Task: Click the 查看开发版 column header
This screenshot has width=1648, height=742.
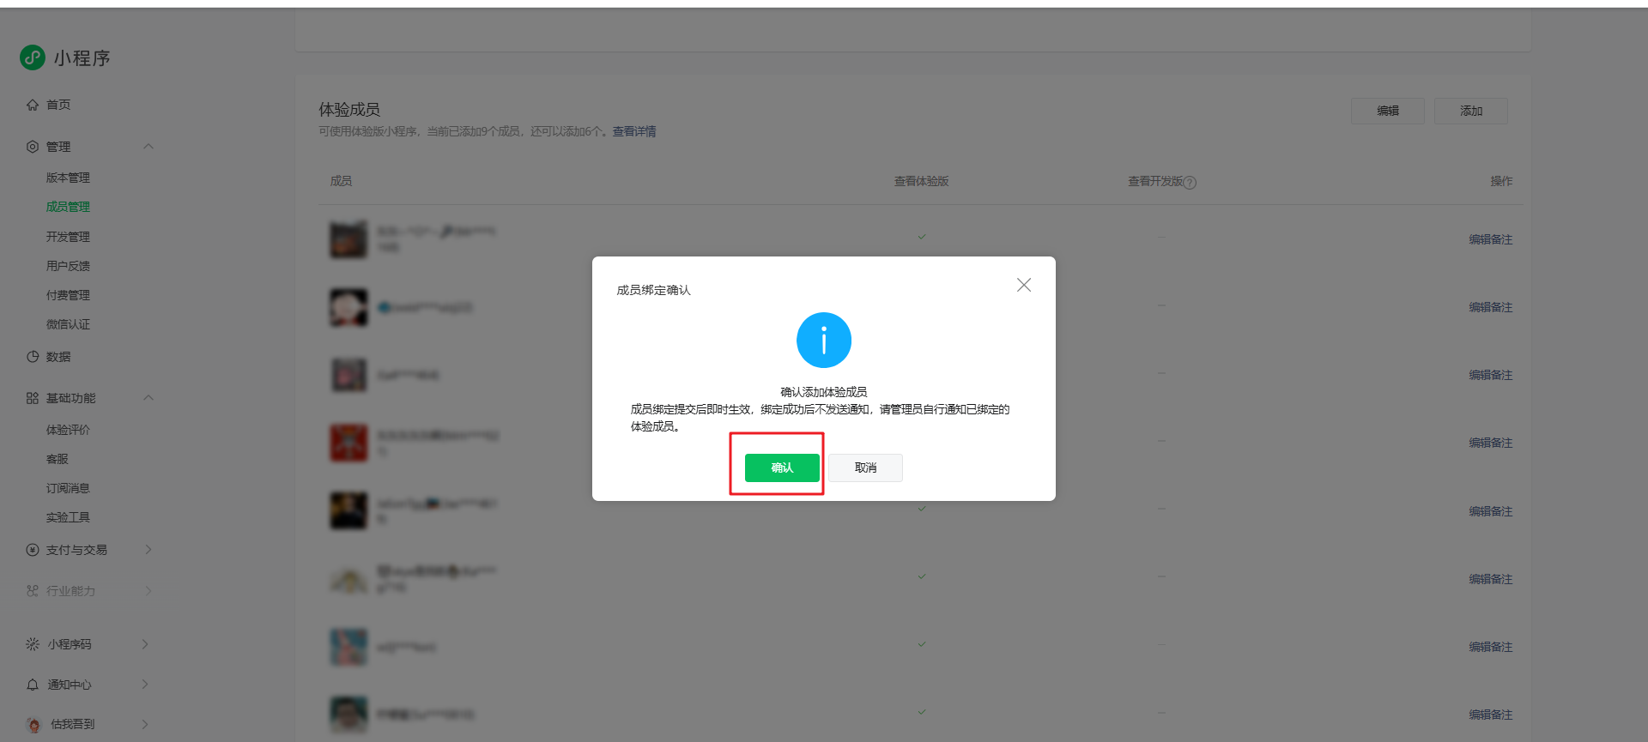Action: (x=1155, y=181)
